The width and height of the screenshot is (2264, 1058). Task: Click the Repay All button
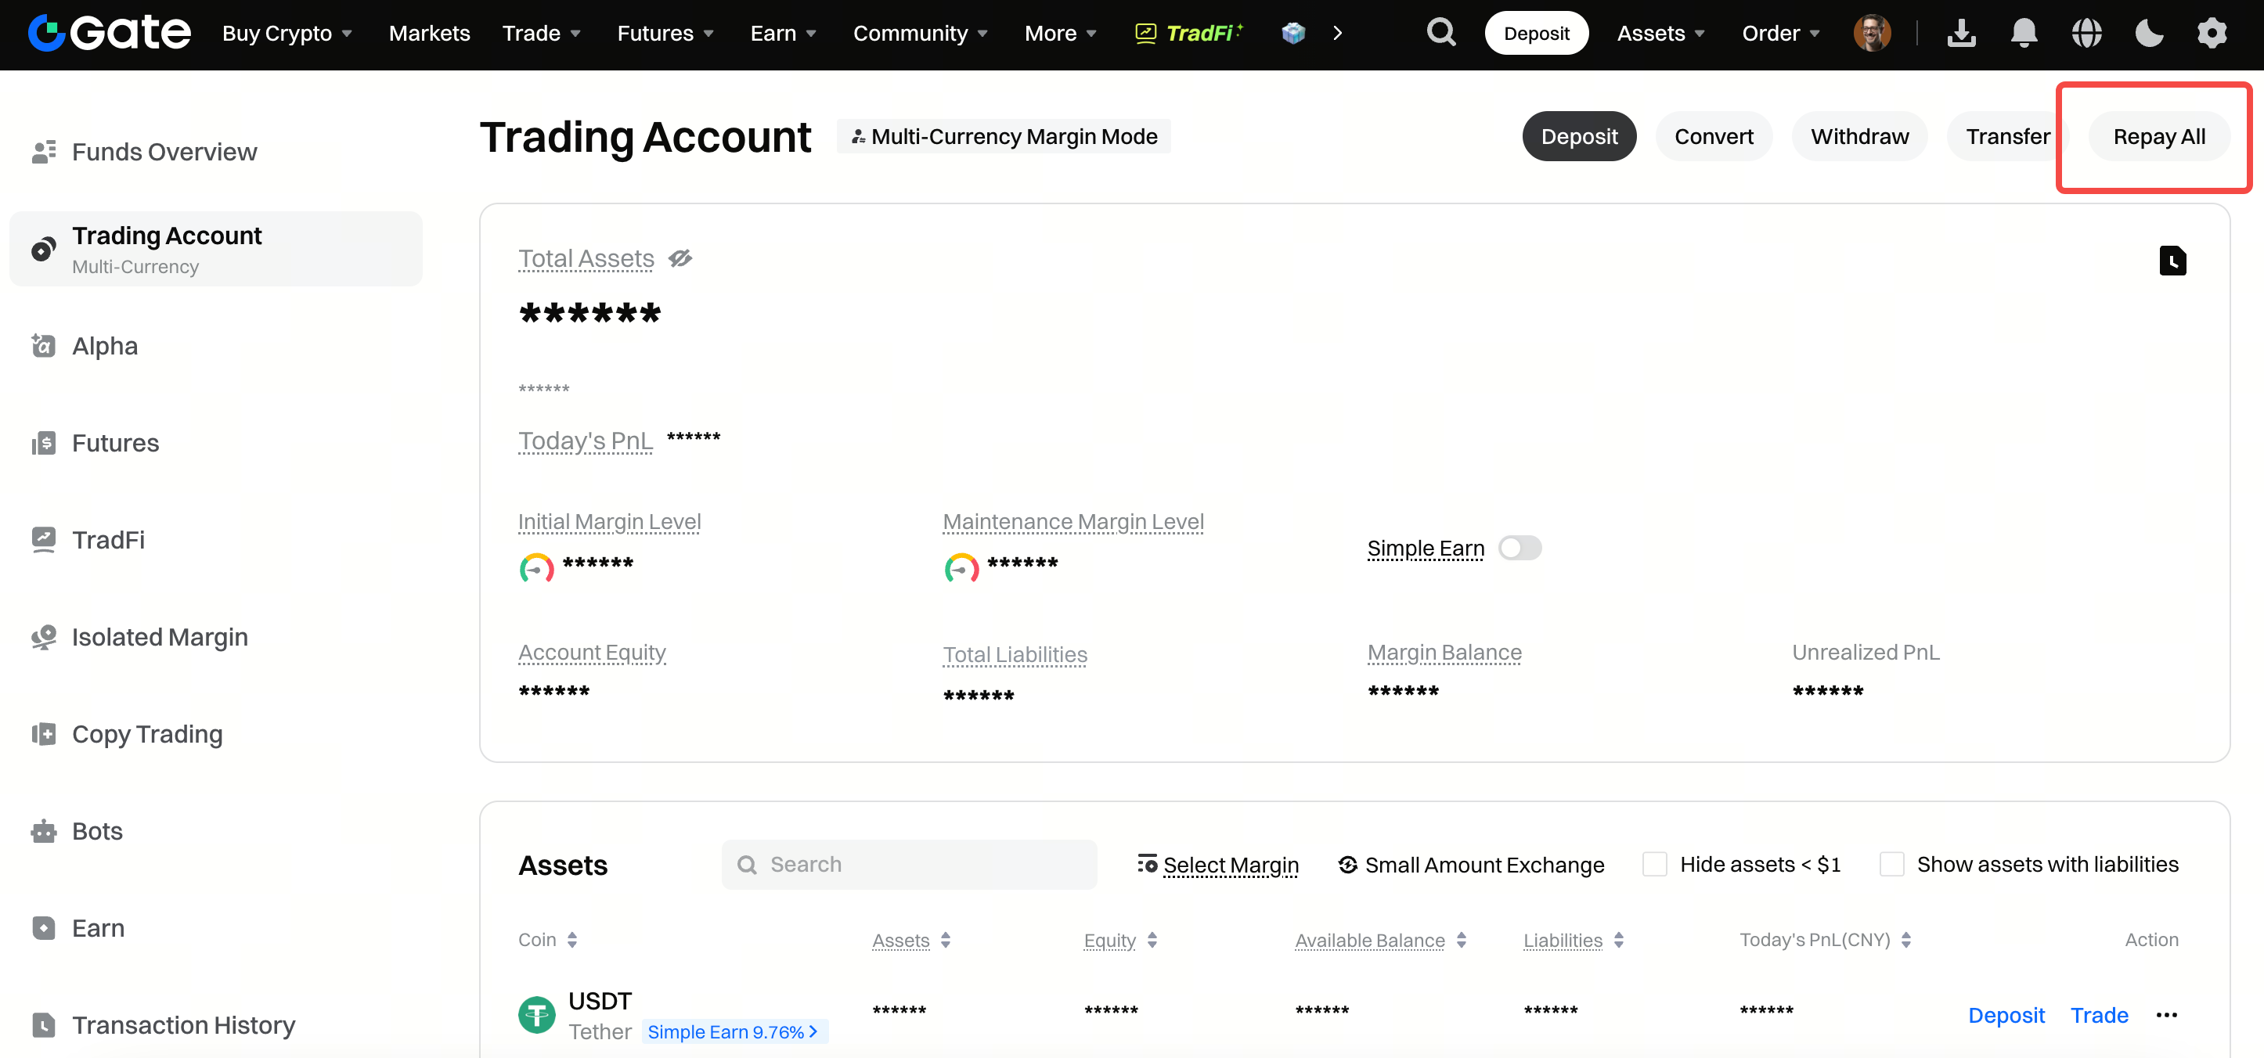click(x=2158, y=137)
